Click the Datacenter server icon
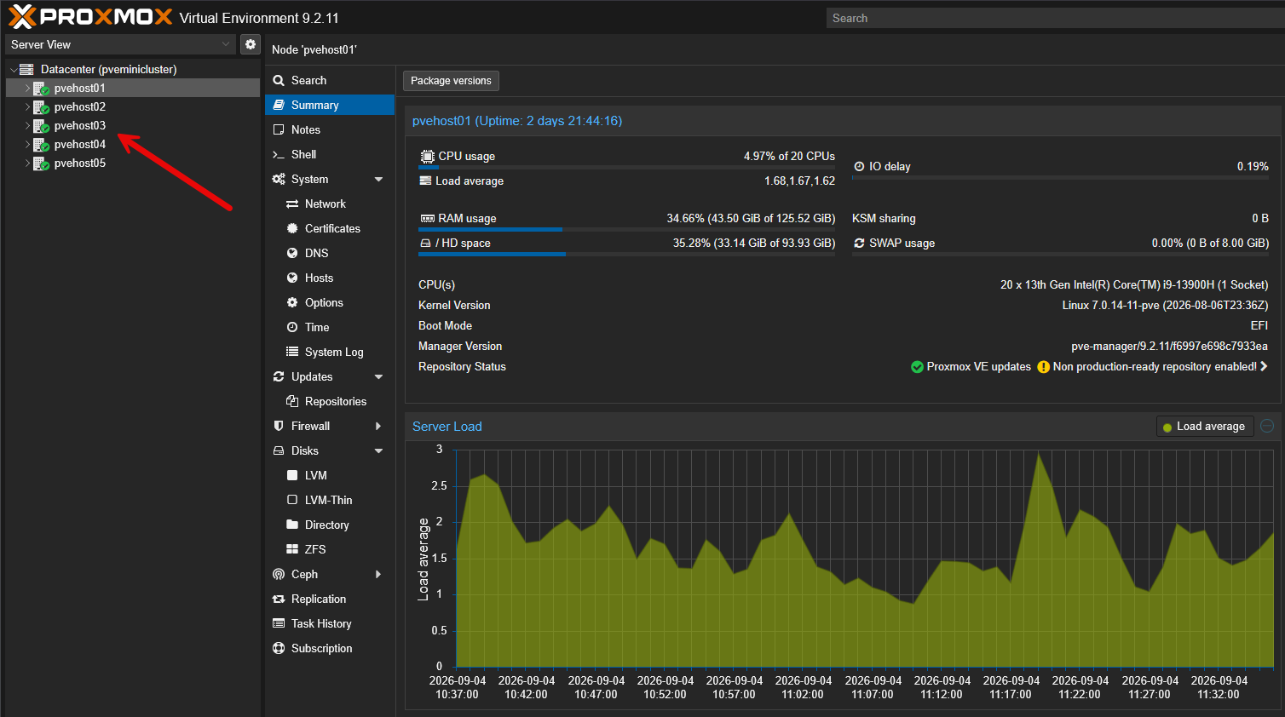The width and height of the screenshot is (1285, 717). 26,69
